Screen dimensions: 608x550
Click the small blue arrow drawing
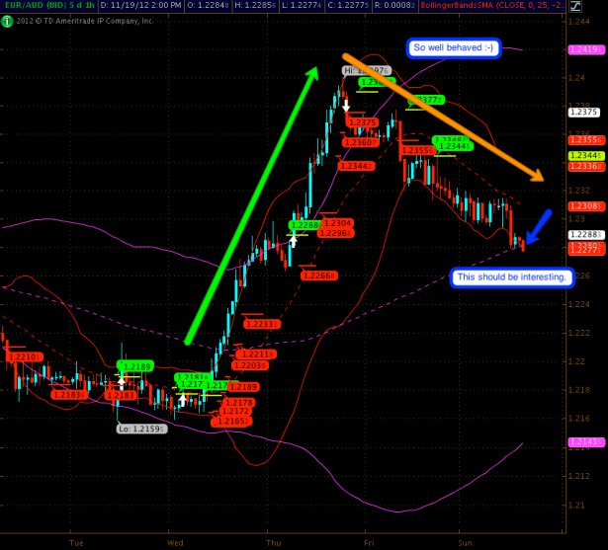(x=538, y=226)
